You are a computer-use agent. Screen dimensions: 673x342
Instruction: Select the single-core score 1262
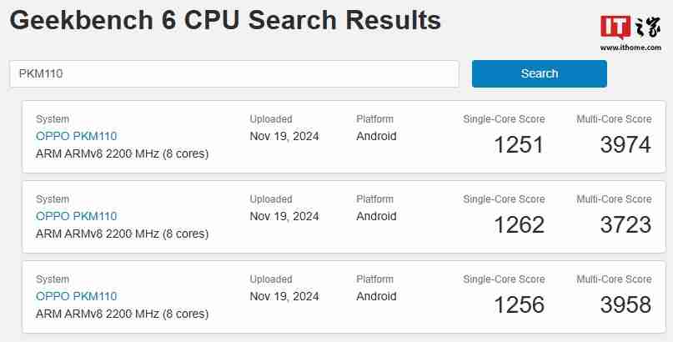click(518, 224)
